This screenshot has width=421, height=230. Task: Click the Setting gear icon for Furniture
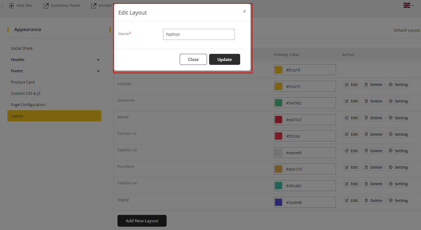tap(391, 167)
